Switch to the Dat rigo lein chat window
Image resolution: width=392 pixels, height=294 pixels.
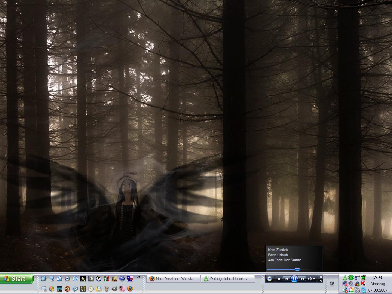(228, 279)
